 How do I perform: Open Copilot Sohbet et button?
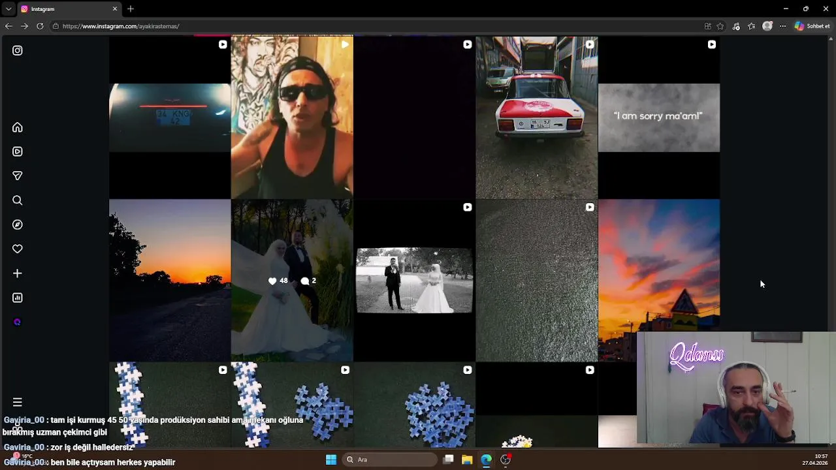(x=812, y=26)
